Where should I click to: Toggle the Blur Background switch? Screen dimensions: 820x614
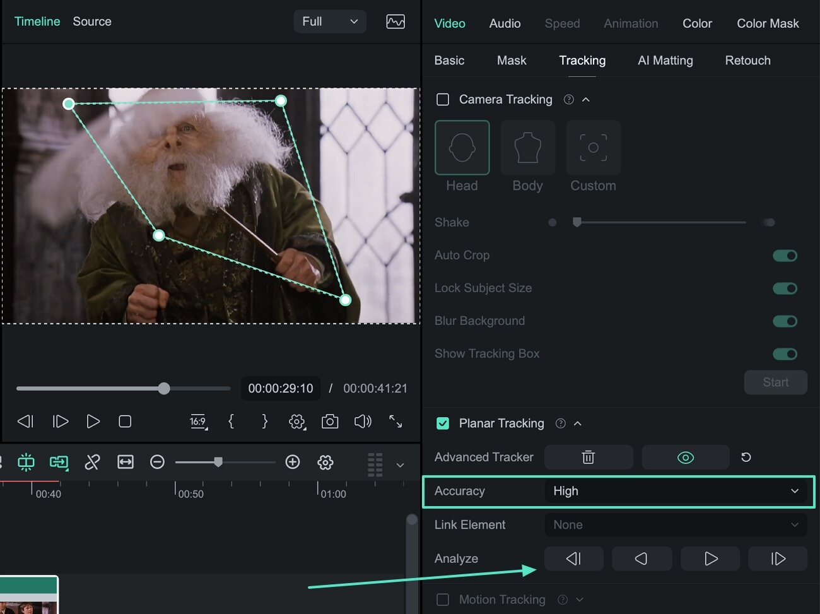(785, 321)
